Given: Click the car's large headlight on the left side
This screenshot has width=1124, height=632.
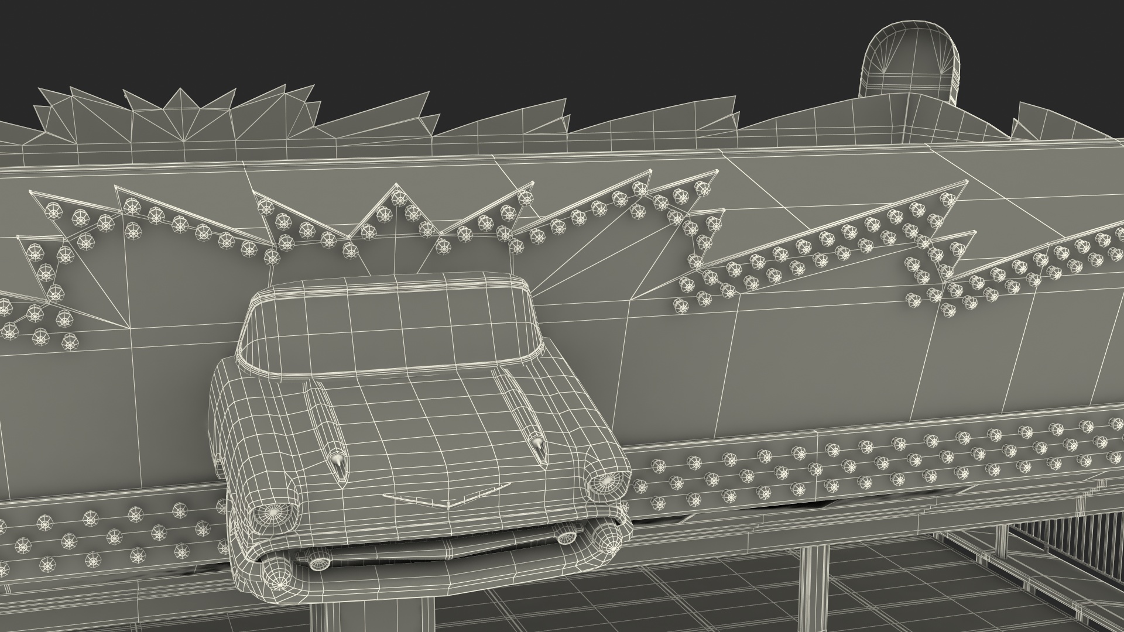Looking at the screenshot, I should tap(273, 513).
